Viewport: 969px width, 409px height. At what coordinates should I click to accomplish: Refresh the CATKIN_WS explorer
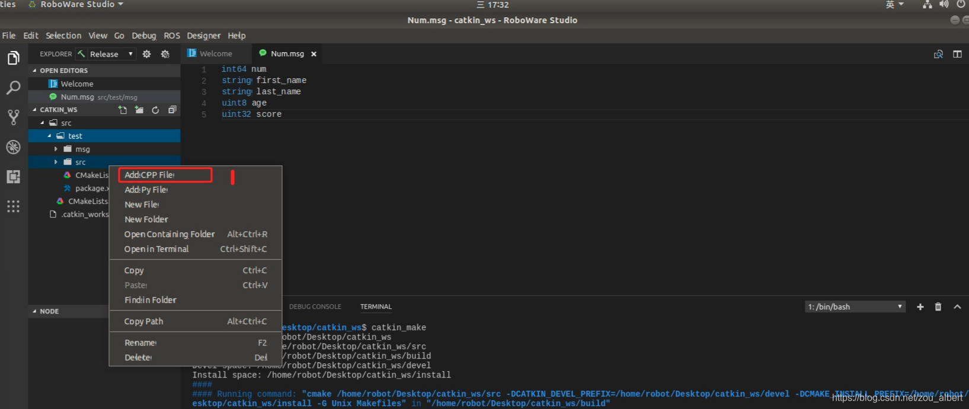point(155,110)
